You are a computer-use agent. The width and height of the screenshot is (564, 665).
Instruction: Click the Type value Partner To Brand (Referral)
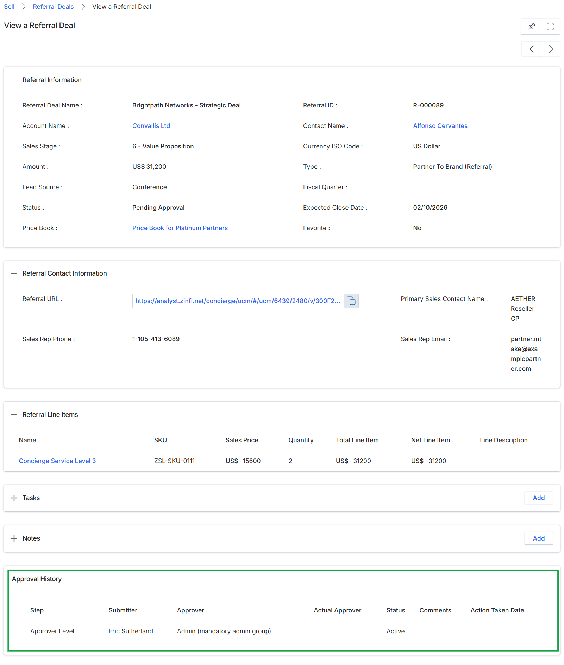pos(452,167)
